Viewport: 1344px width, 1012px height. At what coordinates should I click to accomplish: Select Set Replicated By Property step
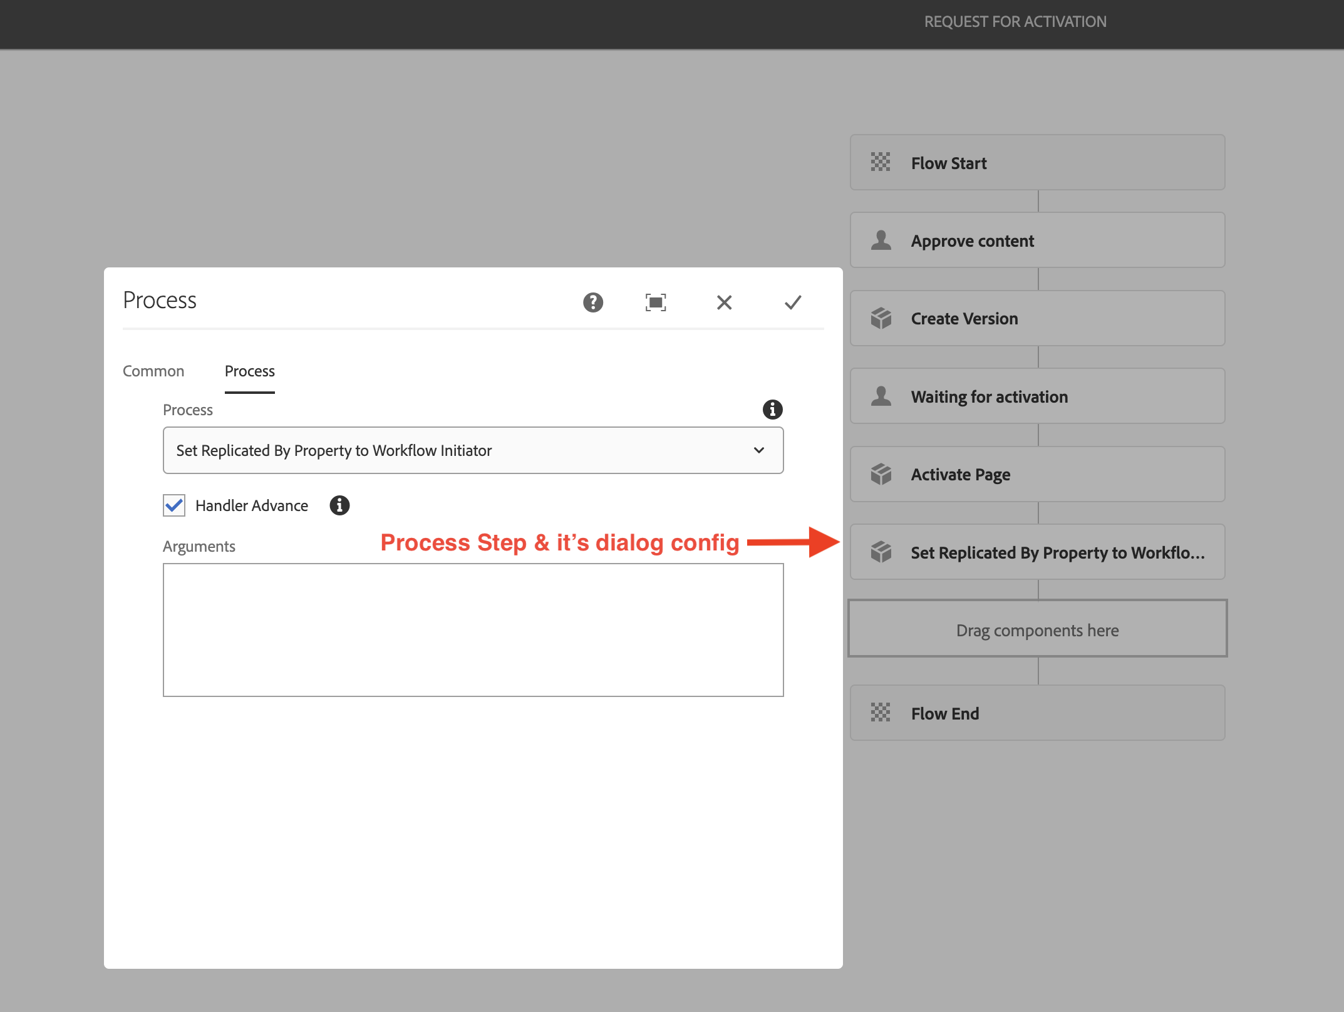1037,552
